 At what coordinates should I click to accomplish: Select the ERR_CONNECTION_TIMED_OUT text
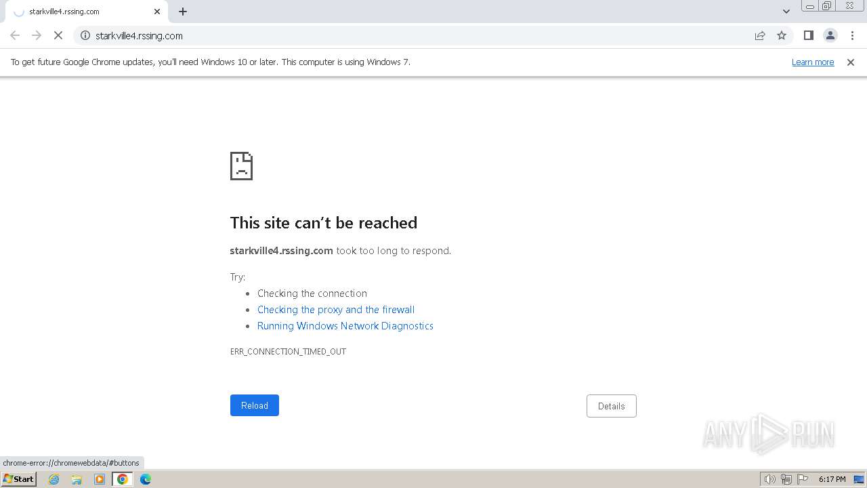coord(288,352)
